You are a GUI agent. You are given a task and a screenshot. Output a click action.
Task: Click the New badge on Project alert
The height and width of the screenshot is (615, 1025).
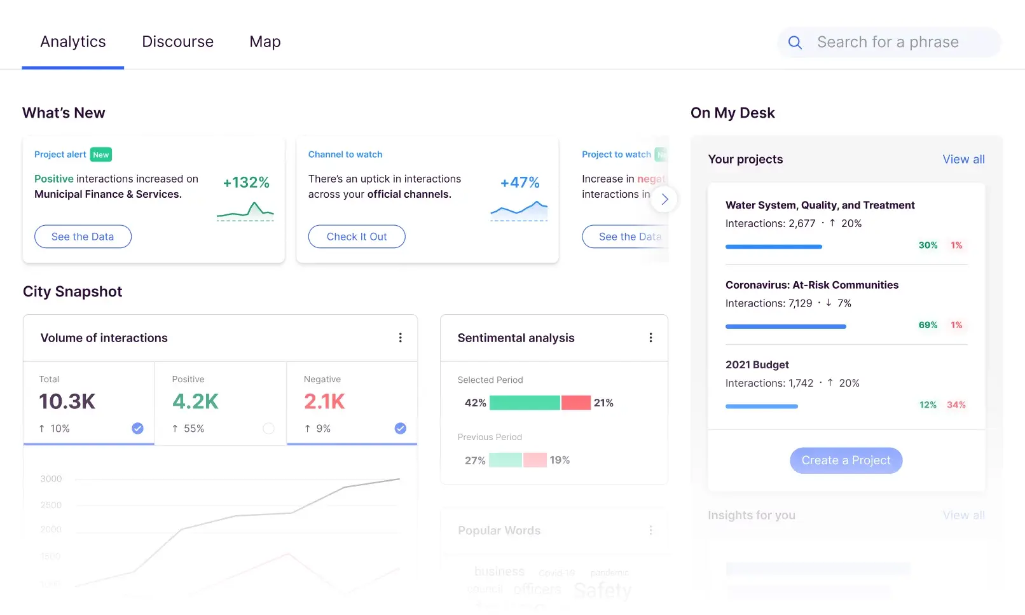click(x=101, y=155)
